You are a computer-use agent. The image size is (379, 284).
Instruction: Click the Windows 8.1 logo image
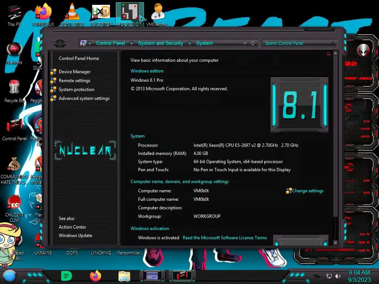click(x=299, y=105)
